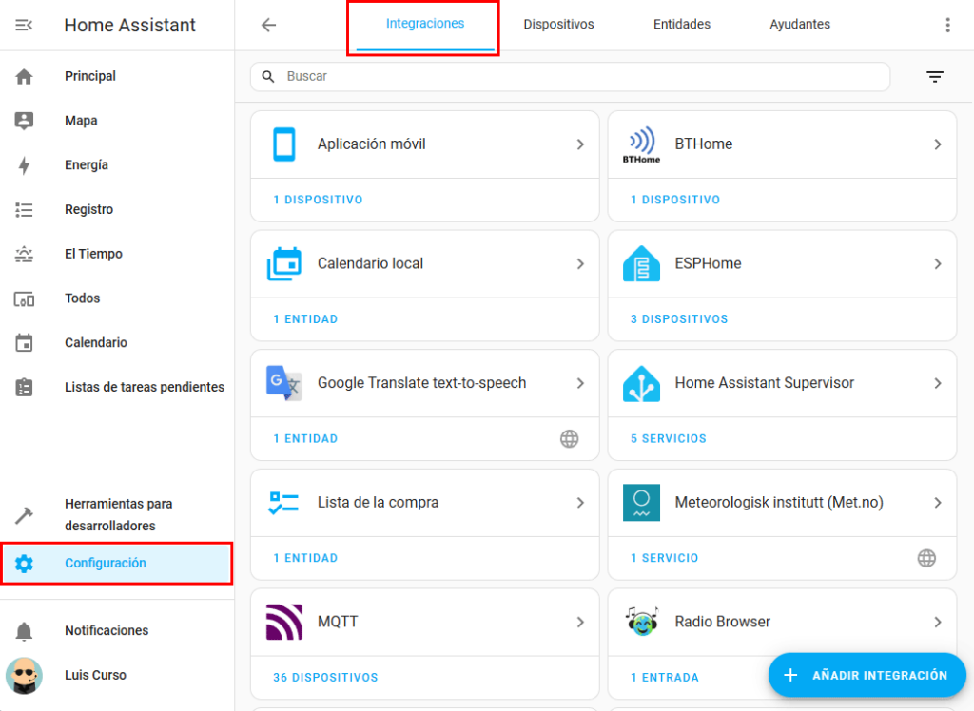
Task: Open the filter icon next to search
Action: point(935,77)
